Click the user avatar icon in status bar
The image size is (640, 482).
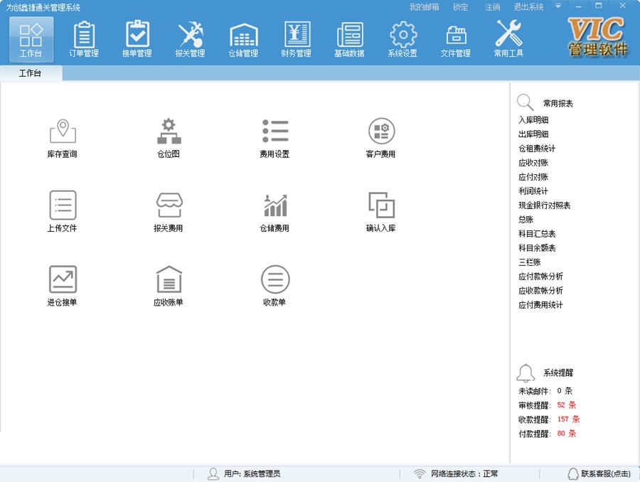coord(213,473)
